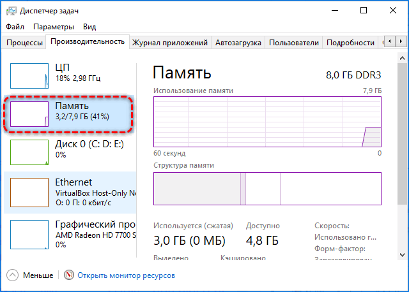Click the Task Manager title bar icon
The width and height of the screenshot is (409, 292).
[x=12, y=11]
